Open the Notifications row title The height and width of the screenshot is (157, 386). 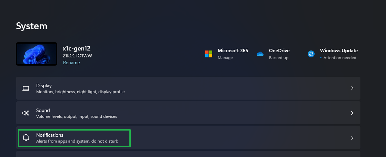[50, 135]
